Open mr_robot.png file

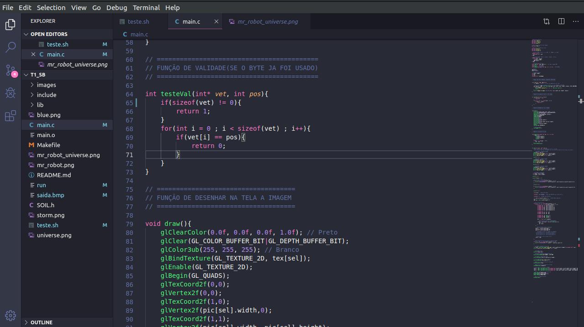pyautogui.click(x=67, y=165)
